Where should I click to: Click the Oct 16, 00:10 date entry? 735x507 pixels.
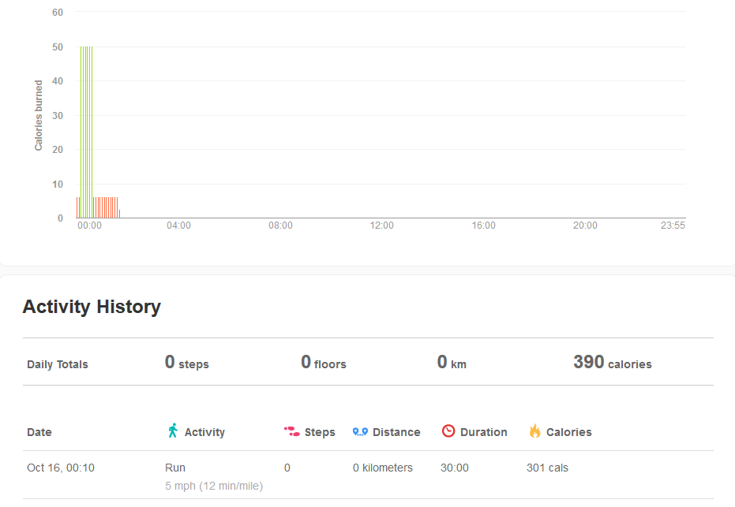tap(61, 468)
